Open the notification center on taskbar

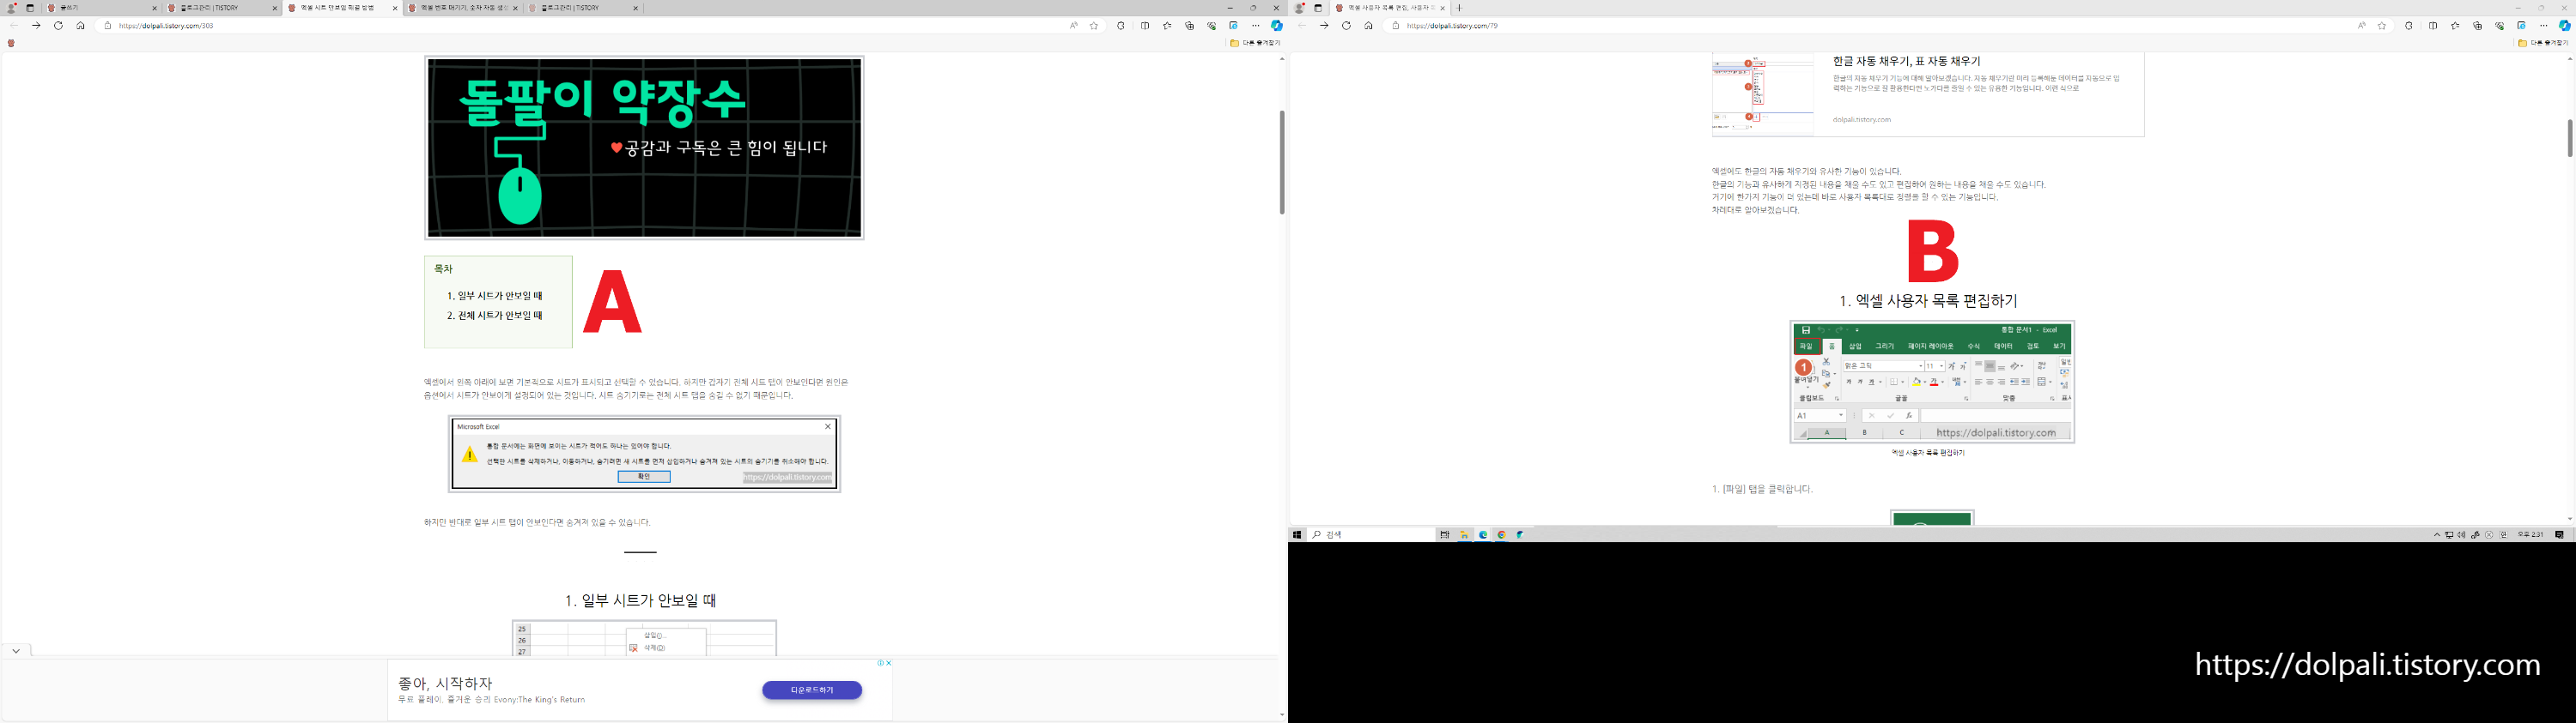(2560, 535)
